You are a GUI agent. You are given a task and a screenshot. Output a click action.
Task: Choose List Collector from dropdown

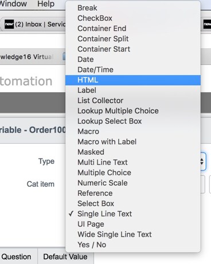(133, 101)
